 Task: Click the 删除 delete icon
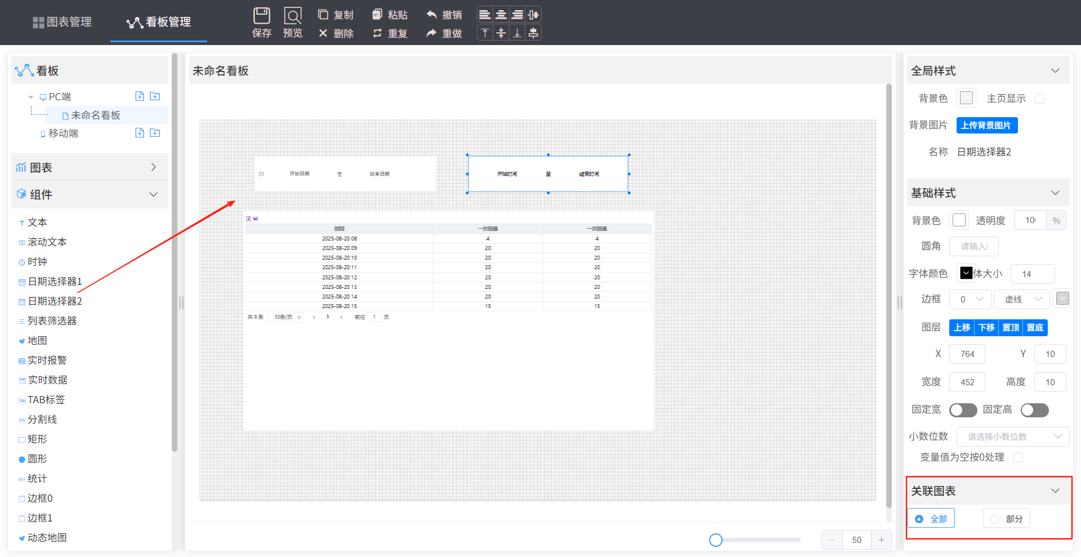[x=323, y=33]
